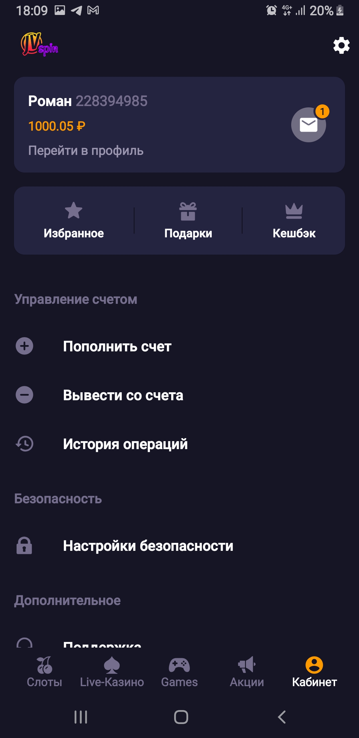The height and width of the screenshot is (738, 359).
Task: Open the messages envelope icon
Action: (x=308, y=125)
